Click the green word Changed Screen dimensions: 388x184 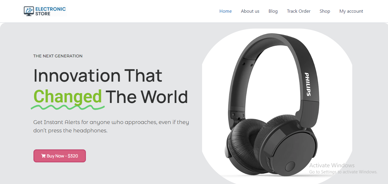click(68, 96)
